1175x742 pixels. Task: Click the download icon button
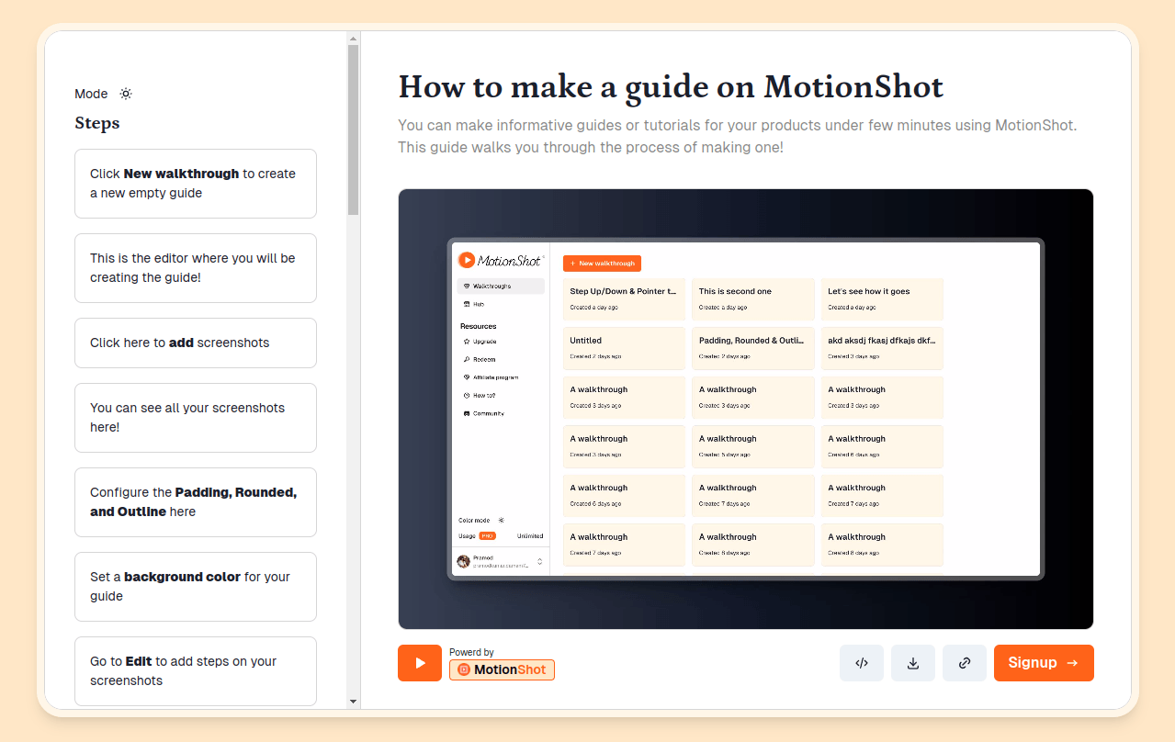tap(912, 663)
